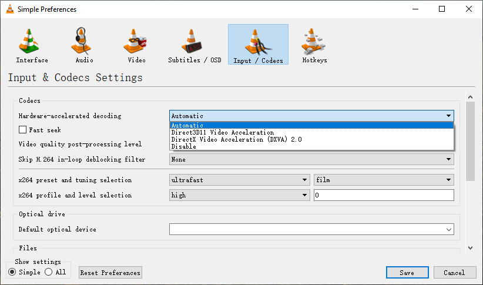Click the Default optical device label
The width and height of the screenshot is (483, 285).
tap(58, 229)
